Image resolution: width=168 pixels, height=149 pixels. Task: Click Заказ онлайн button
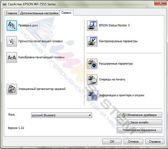(x=140, y=122)
